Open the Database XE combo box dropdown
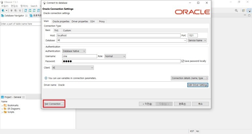Screen dimensions: 252x134 pyautogui.click(x=185, y=40)
